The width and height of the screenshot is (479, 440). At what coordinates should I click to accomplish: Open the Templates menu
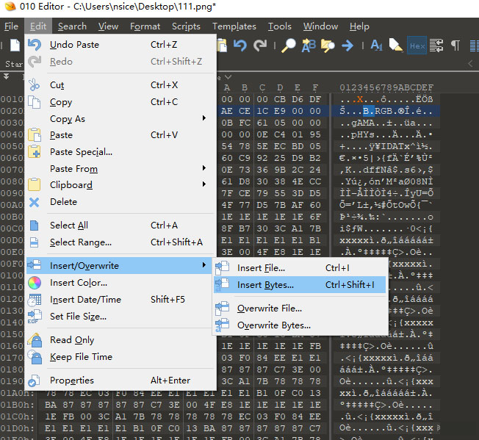click(x=234, y=26)
